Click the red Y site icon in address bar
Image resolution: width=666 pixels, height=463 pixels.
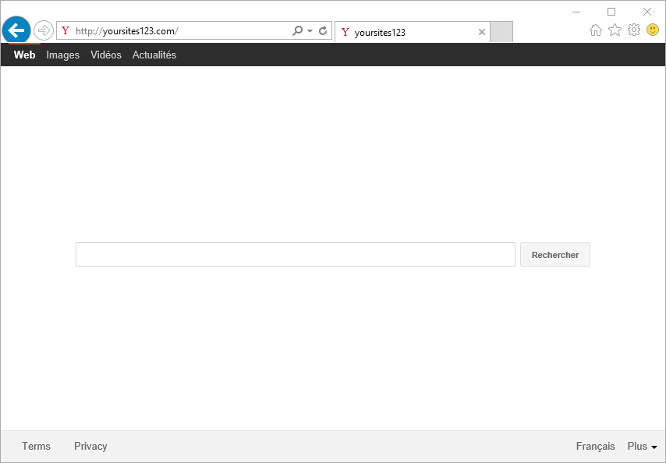click(66, 30)
